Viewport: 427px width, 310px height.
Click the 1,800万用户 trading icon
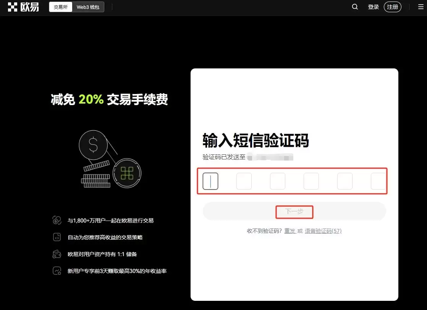click(x=57, y=220)
